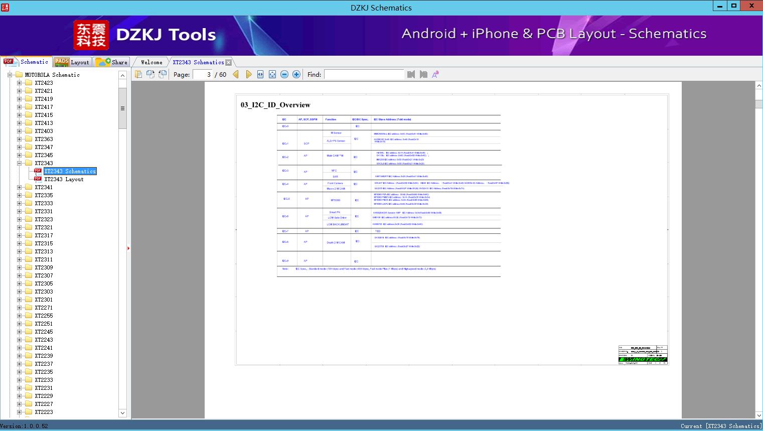
Task: Click document viewer scroll down arrow
Action: pos(759,414)
